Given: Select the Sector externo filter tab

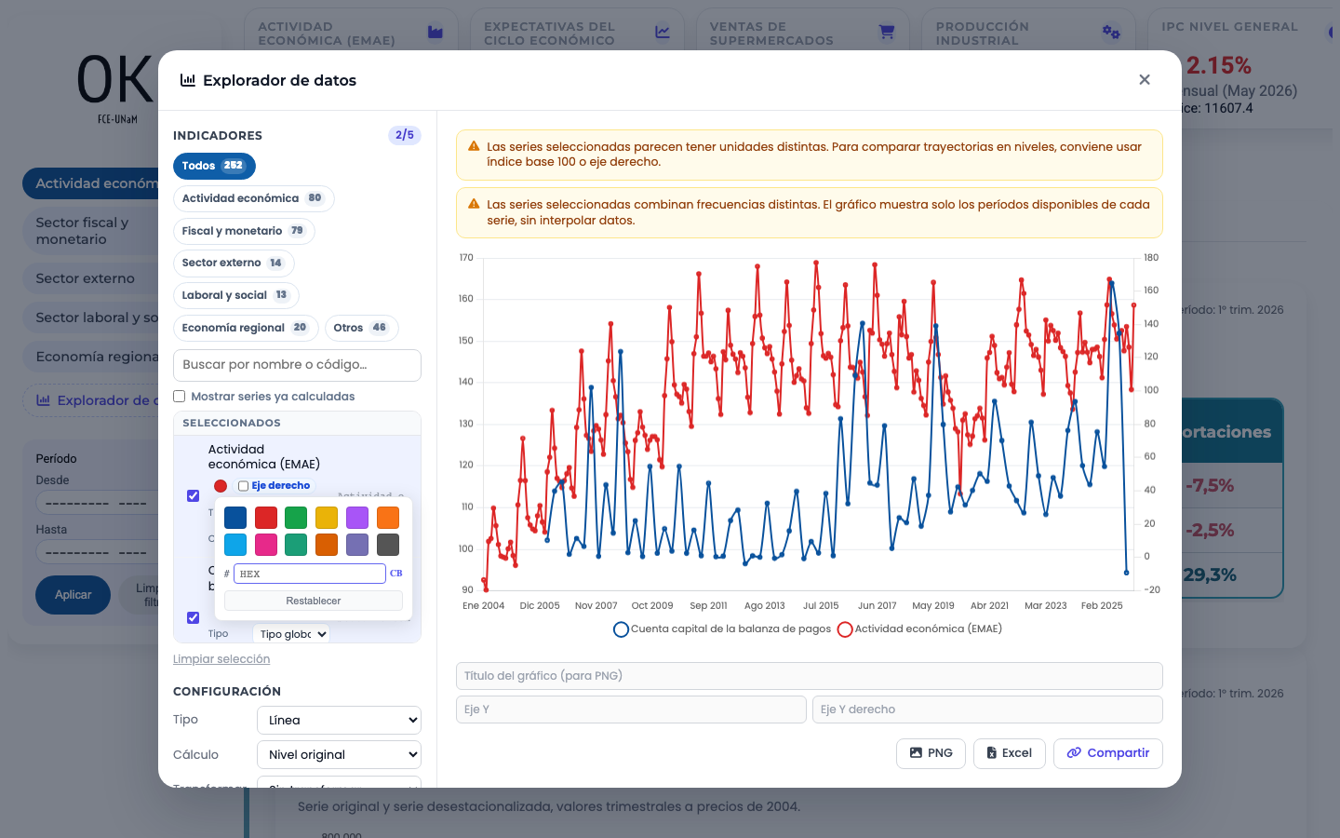Looking at the screenshot, I should click(x=234, y=264).
